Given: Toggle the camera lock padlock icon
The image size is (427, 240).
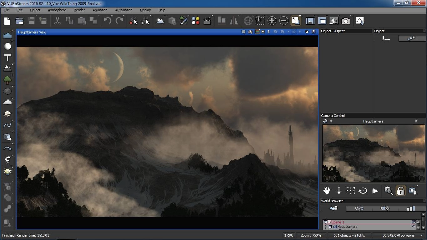Looking at the screenshot, I should click(x=400, y=191).
